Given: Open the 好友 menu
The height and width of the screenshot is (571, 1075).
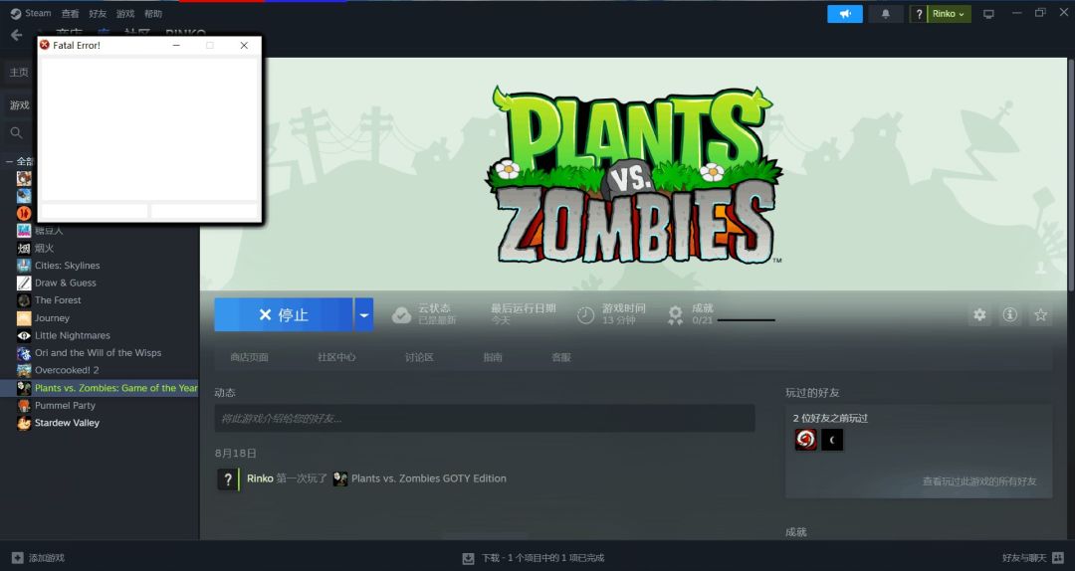Looking at the screenshot, I should 98,14.
